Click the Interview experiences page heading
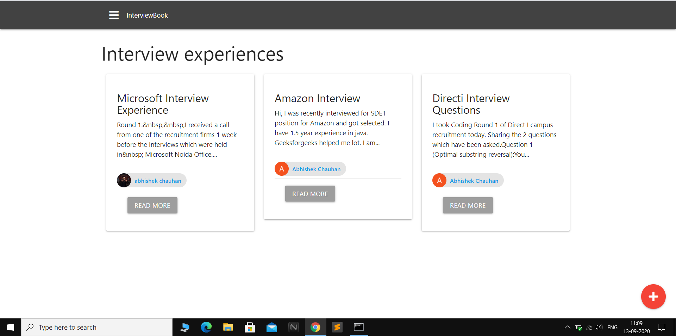Image resolution: width=676 pixels, height=336 pixels. 193,54
